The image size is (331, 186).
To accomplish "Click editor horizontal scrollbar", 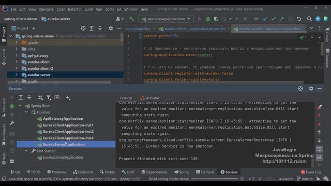I will point(224,83).
